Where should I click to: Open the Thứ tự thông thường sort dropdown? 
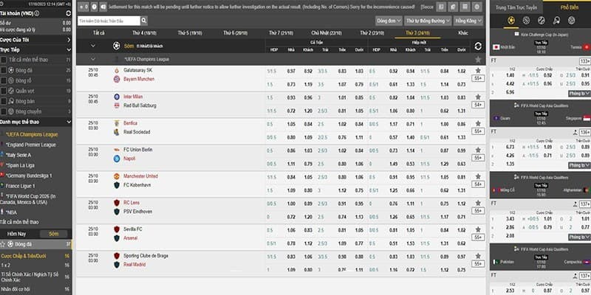(x=428, y=21)
